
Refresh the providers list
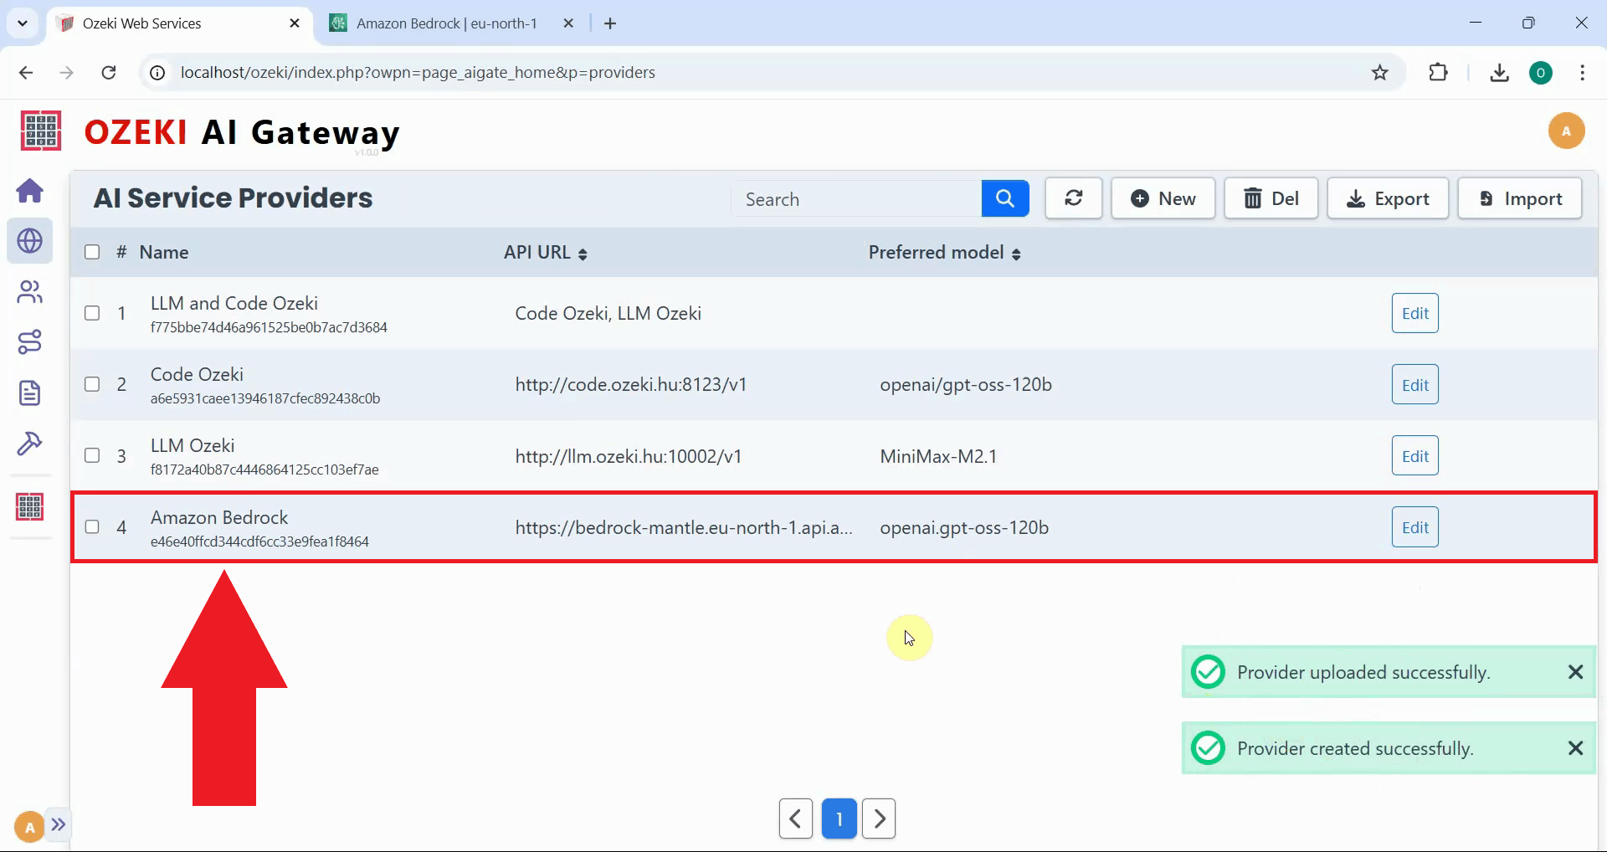click(1073, 199)
